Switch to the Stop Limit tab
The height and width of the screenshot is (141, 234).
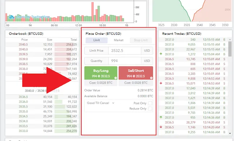click(141, 40)
